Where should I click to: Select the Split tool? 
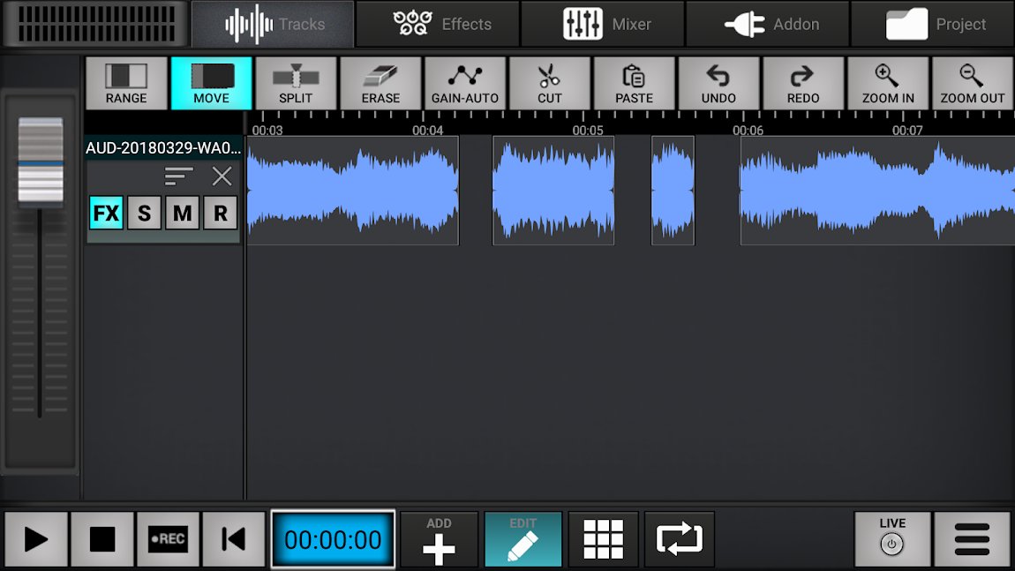(x=296, y=82)
